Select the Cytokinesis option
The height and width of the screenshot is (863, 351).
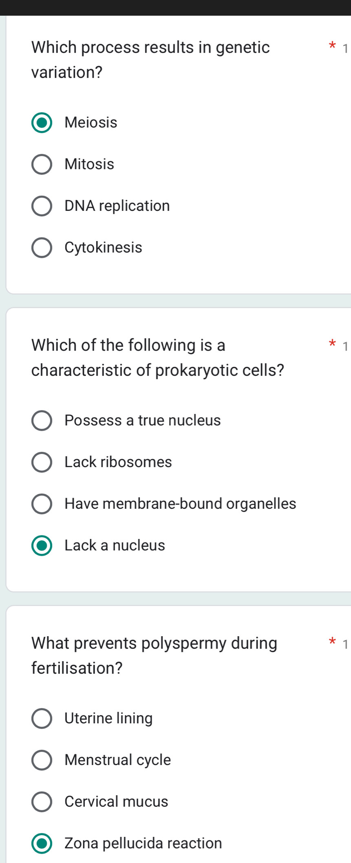tap(41, 248)
